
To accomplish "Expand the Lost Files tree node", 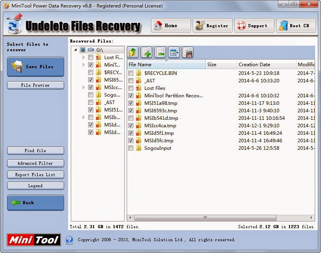I will pyautogui.click(x=83, y=58).
